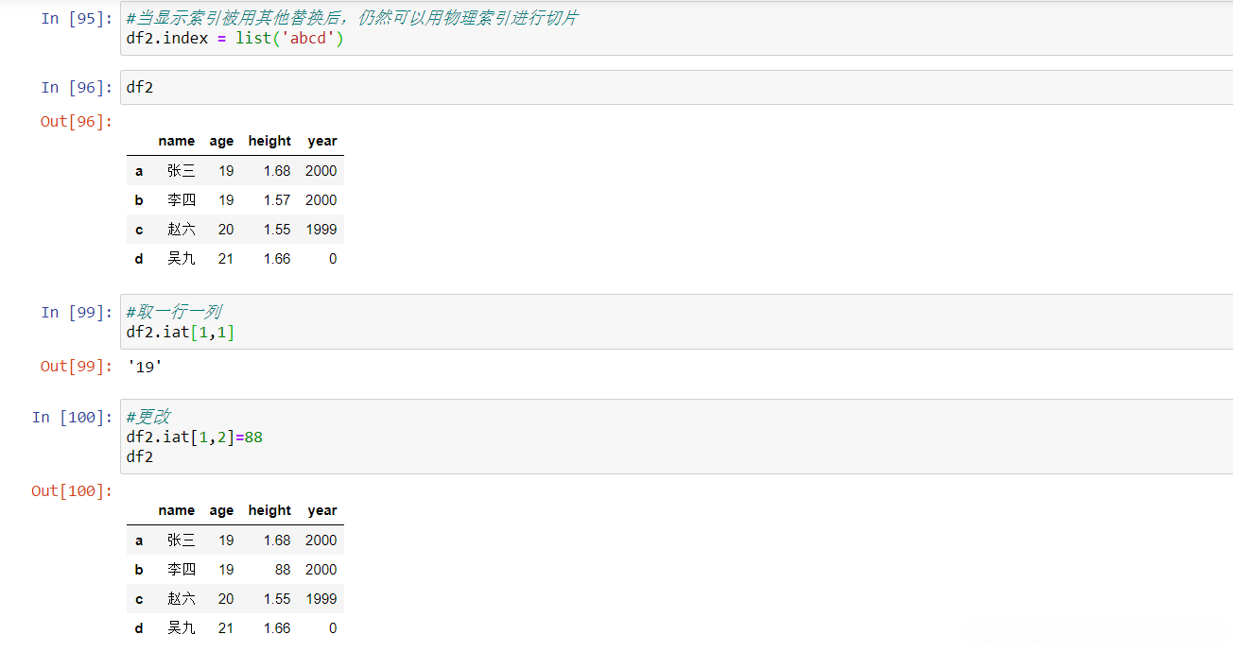Image resolution: width=1233 pixels, height=652 pixels.
Task: Click year 1999 in Out[100] table
Action: [321, 599]
